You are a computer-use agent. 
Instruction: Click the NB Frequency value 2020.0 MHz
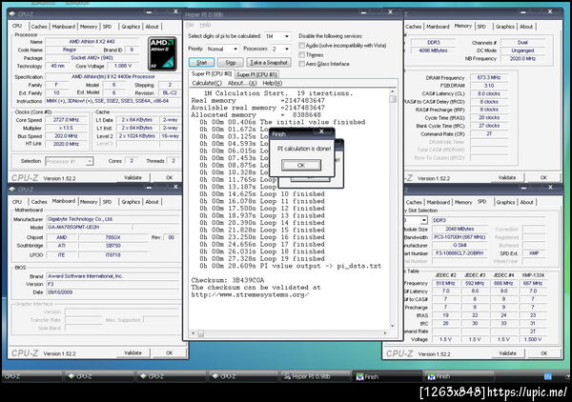tap(522, 59)
